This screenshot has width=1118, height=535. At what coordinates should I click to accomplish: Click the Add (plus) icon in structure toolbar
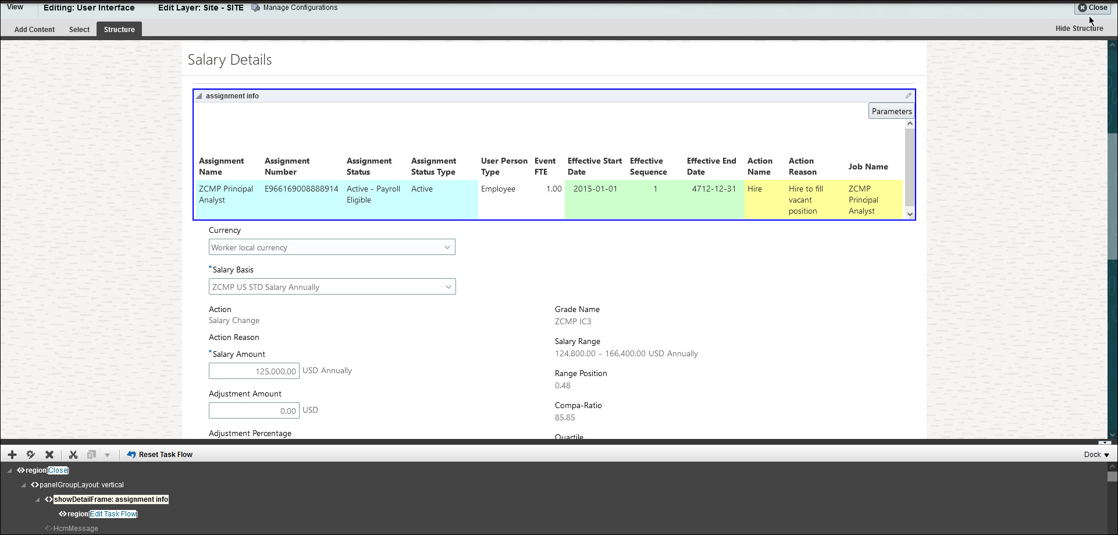(12, 455)
